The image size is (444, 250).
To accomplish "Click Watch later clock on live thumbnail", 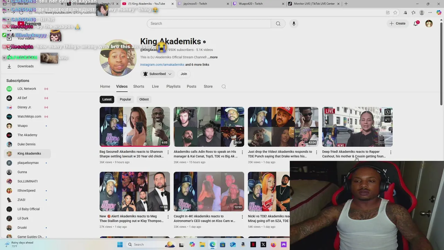I will pos(387,112).
